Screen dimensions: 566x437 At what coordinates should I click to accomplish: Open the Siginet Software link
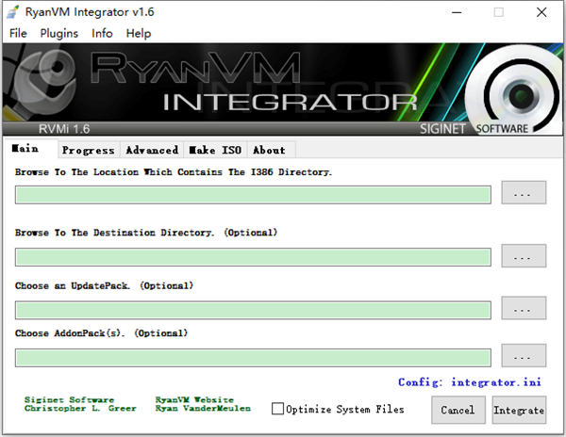click(x=69, y=400)
